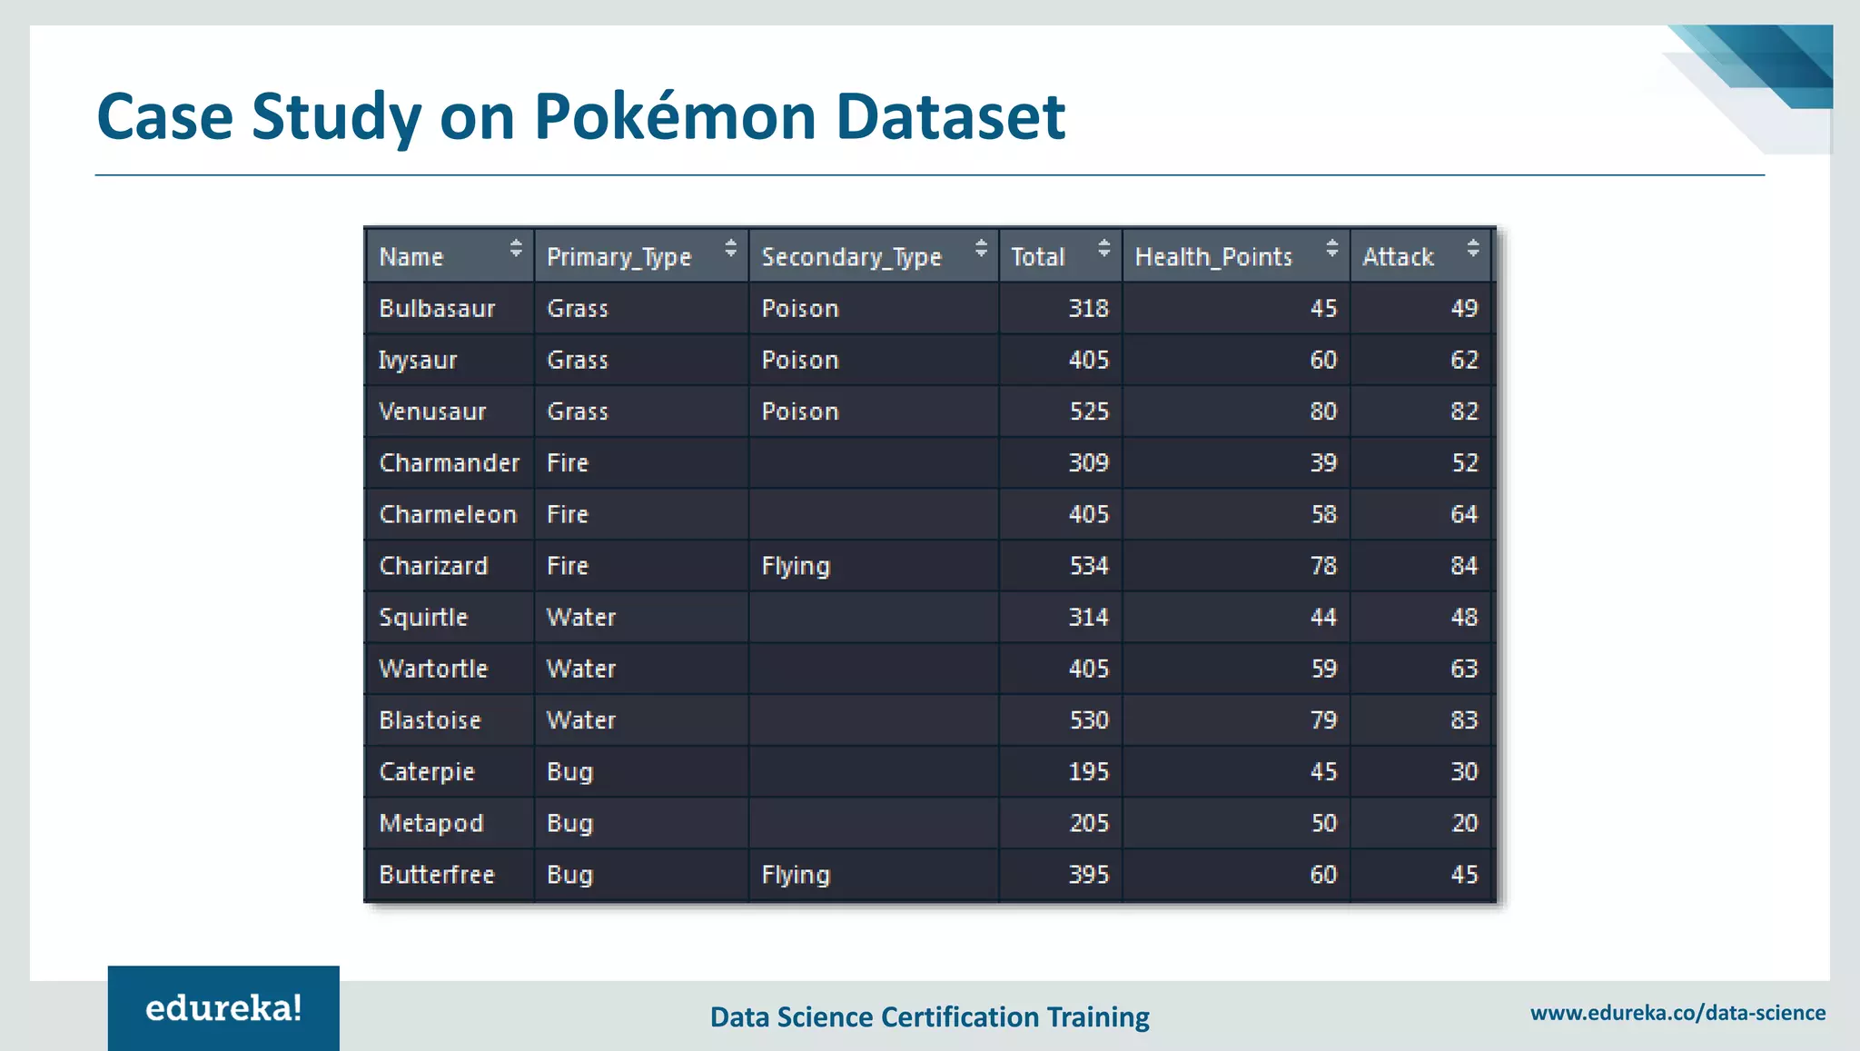Click the Attack header label
Screen dimensions: 1860x1051
coord(1399,257)
